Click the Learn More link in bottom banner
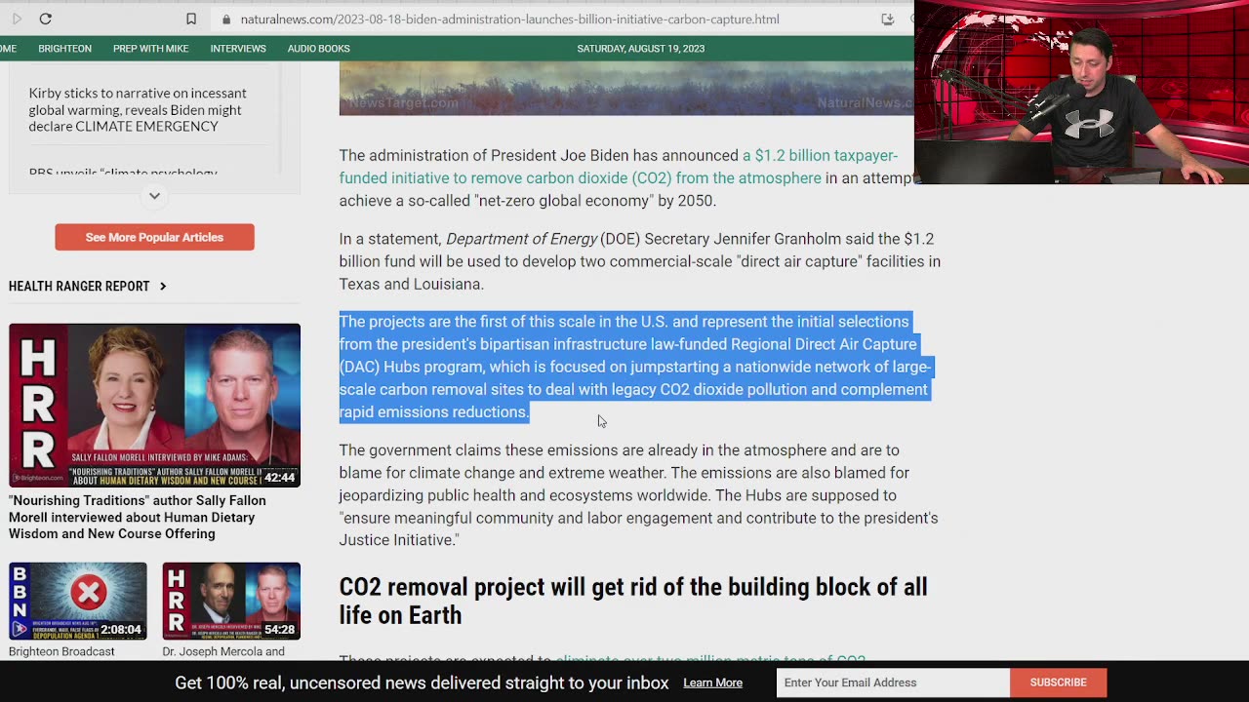Image resolution: width=1249 pixels, height=702 pixels. [x=712, y=682]
